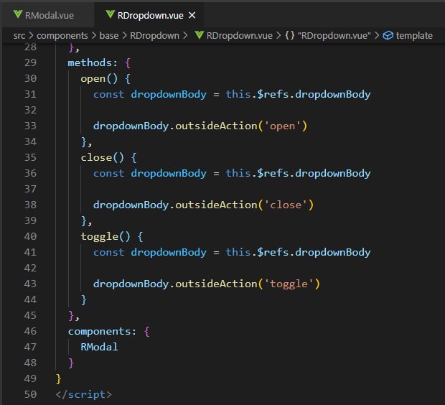The image size is (445, 405).
Task: Click the toggle() method name
Action: point(99,237)
